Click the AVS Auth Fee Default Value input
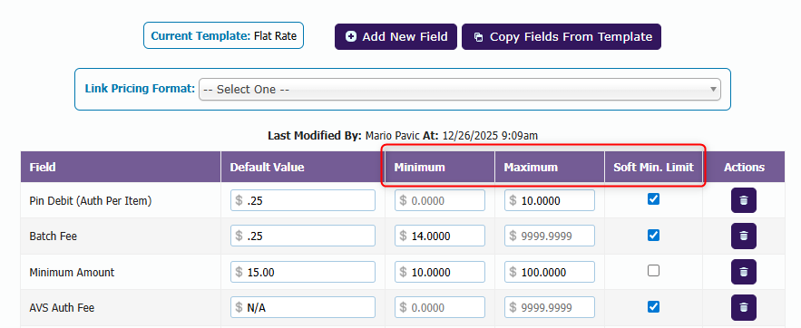Image resolution: width=801 pixels, height=328 pixels. click(x=302, y=307)
